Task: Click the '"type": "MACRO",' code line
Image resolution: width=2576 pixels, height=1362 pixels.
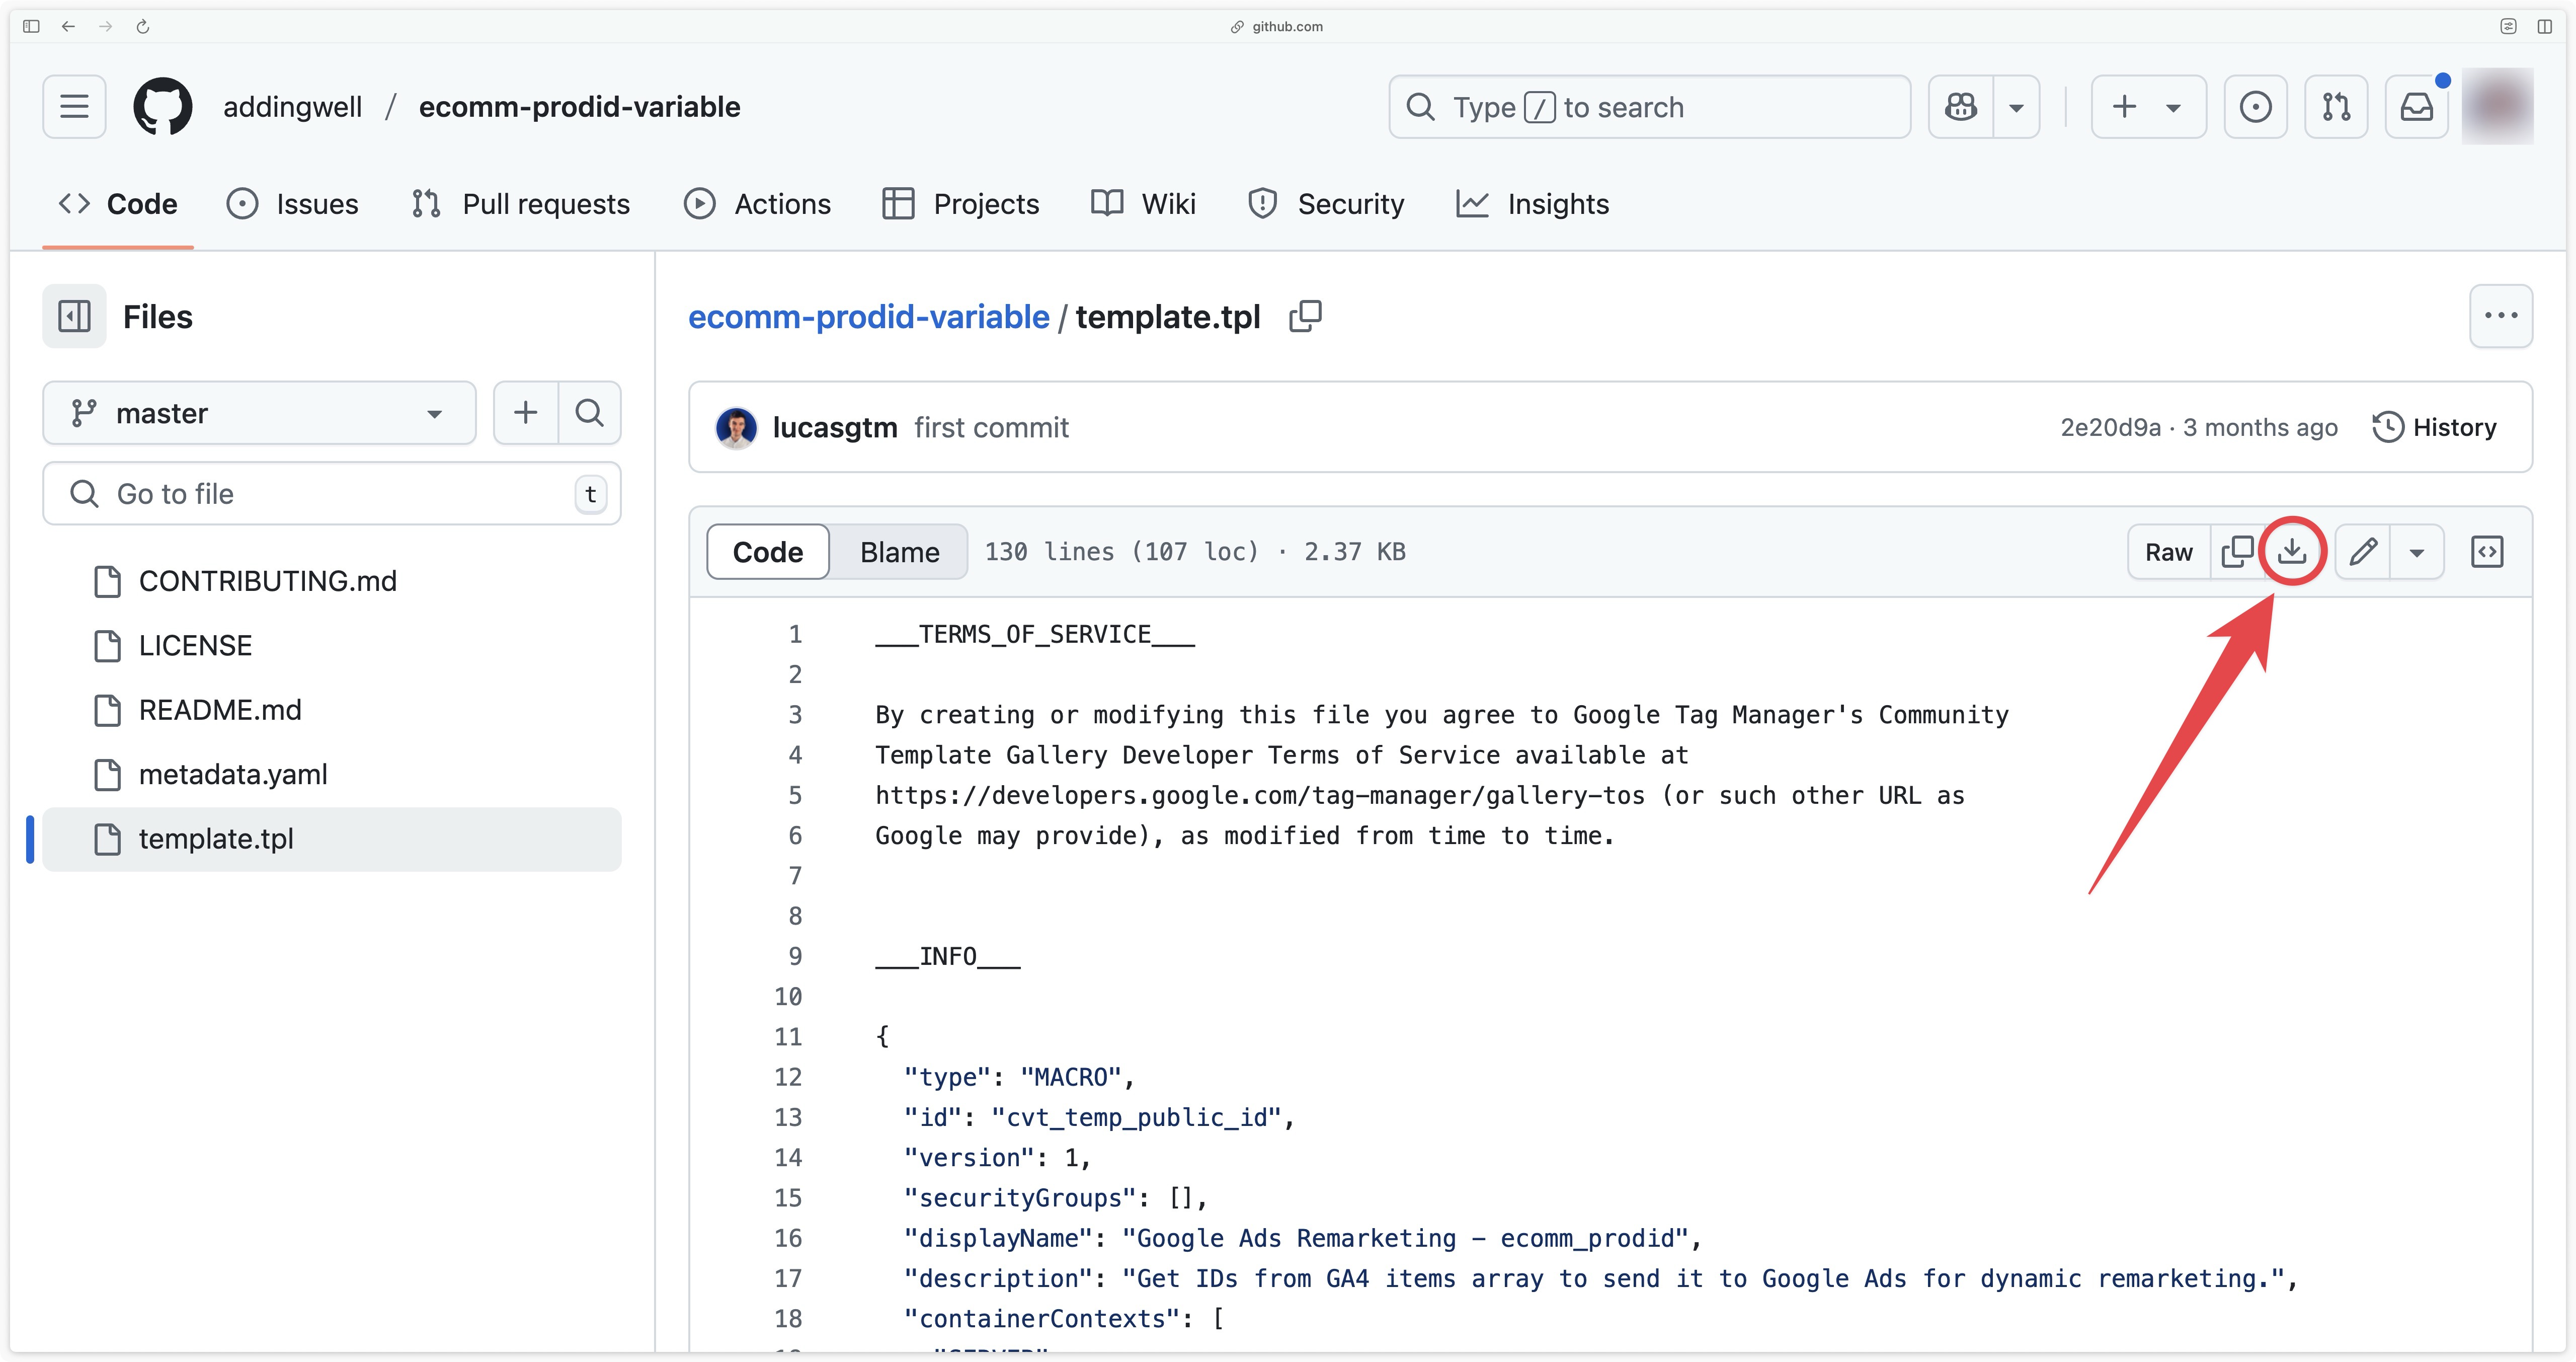Action: 1019,1077
